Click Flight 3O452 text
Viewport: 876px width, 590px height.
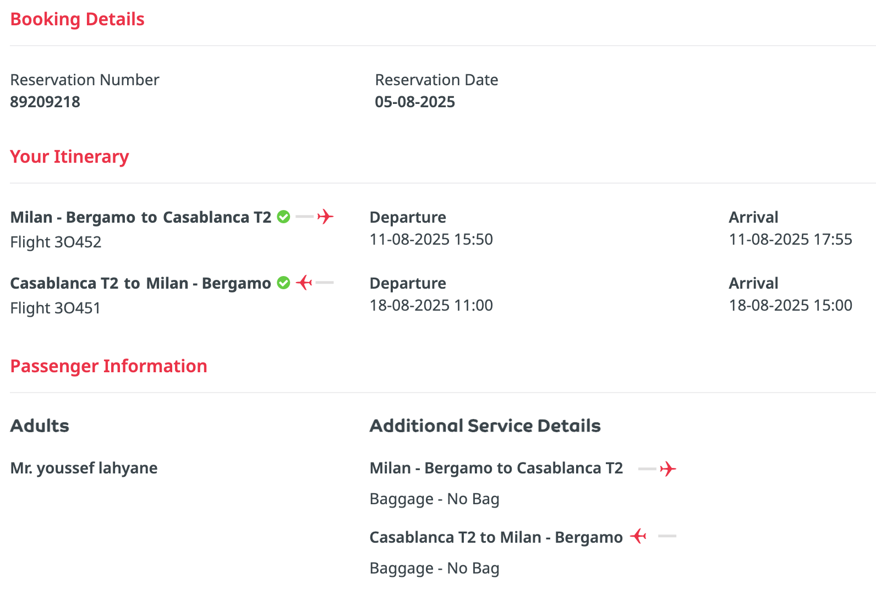coord(56,242)
